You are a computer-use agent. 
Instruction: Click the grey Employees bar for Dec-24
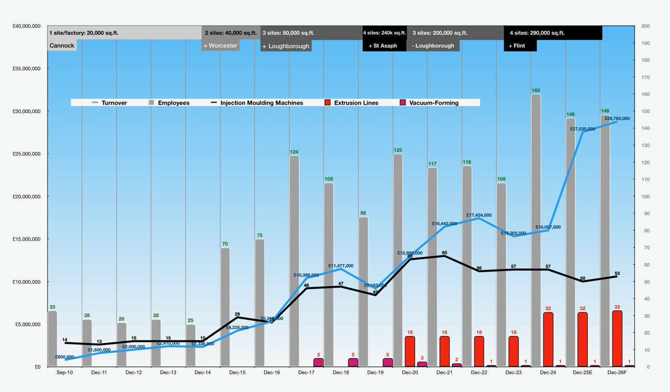pyautogui.click(x=536, y=230)
